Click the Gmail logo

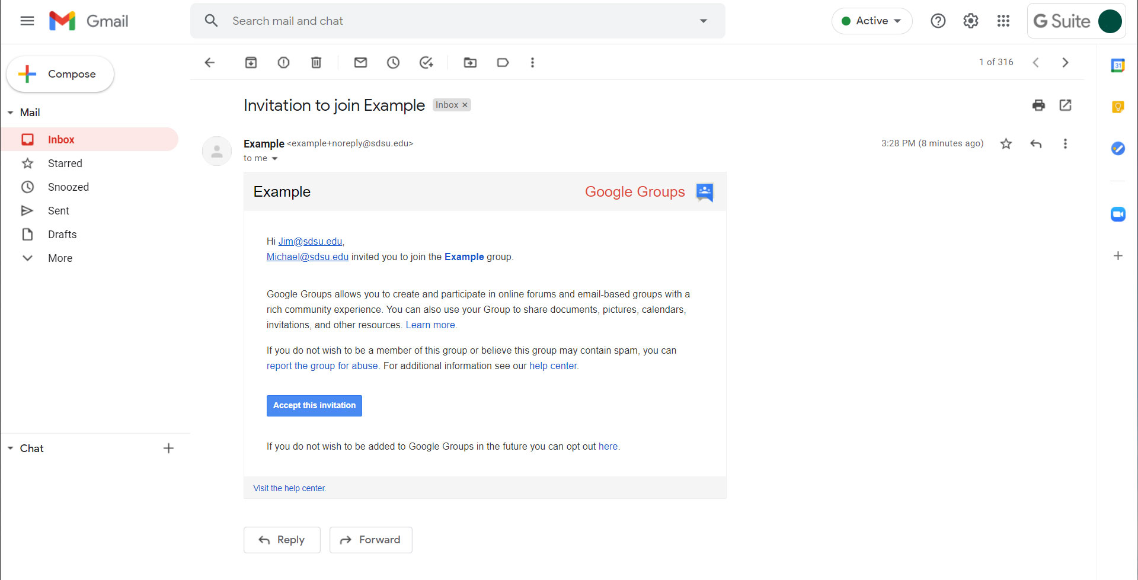click(88, 21)
